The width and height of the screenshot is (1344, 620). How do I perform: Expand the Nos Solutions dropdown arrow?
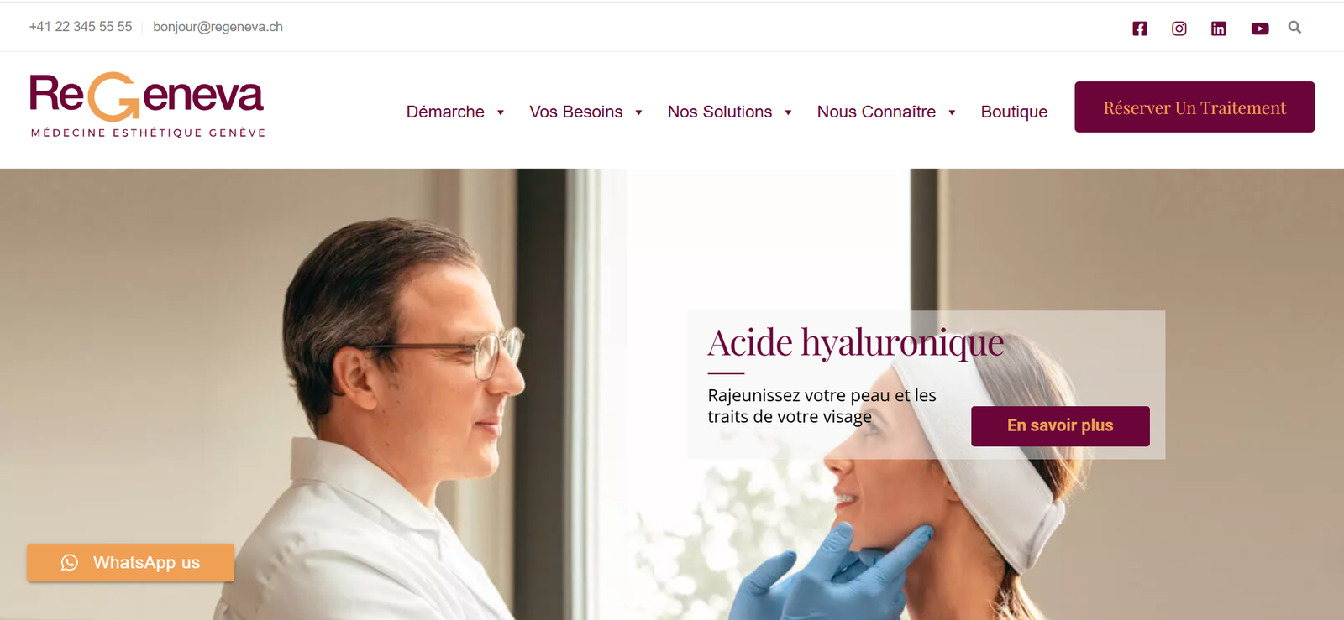[x=788, y=112]
